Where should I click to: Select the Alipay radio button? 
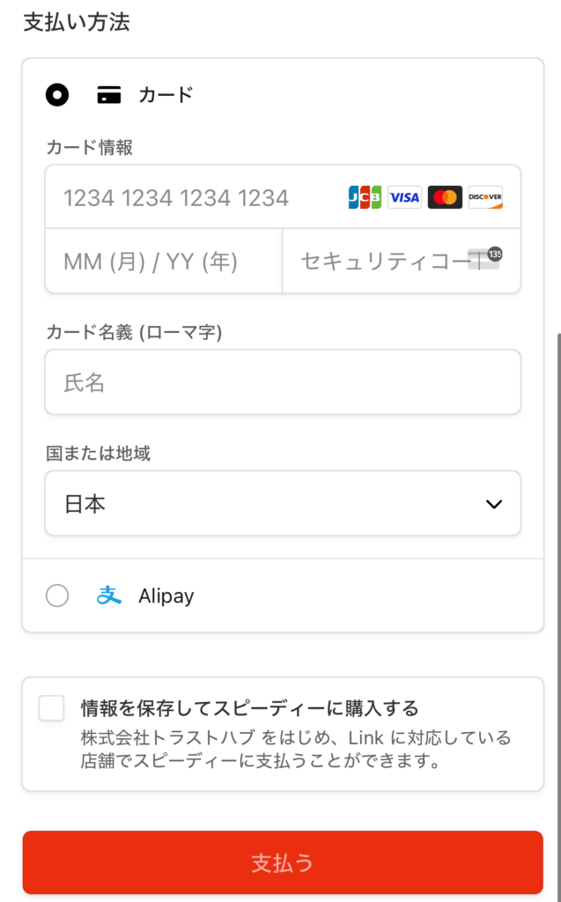click(57, 595)
